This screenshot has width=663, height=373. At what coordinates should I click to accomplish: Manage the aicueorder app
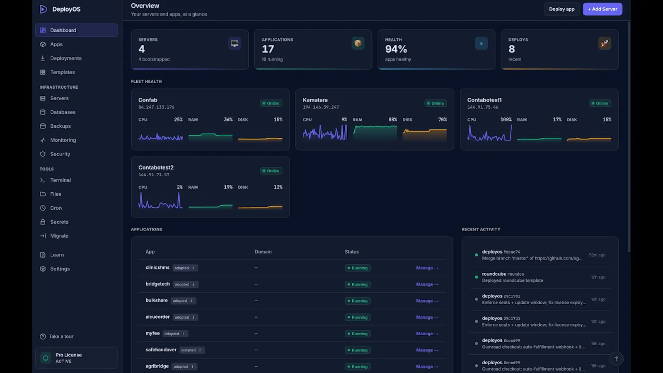[x=427, y=317]
